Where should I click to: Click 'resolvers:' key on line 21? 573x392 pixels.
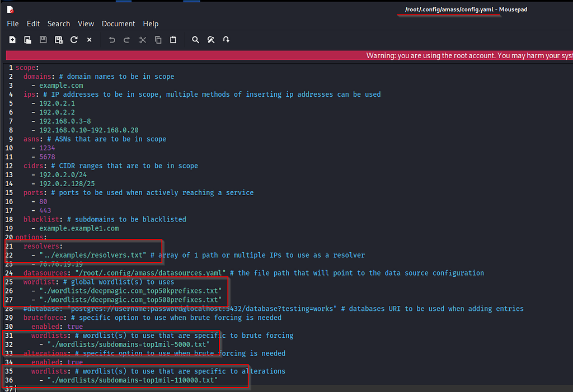[x=43, y=246]
